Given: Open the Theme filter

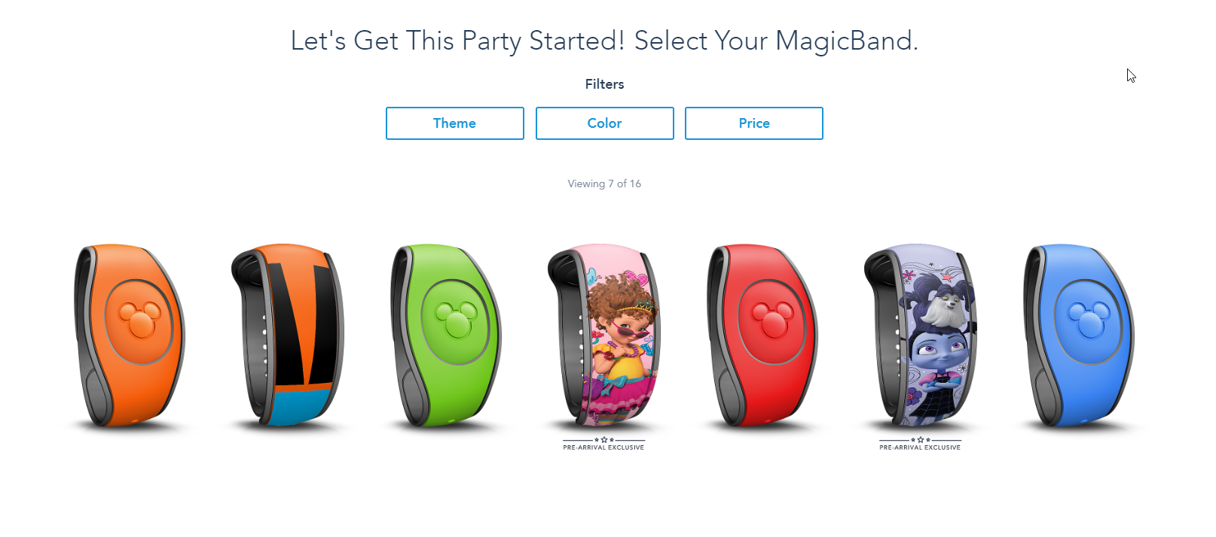Looking at the screenshot, I should (454, 123).
